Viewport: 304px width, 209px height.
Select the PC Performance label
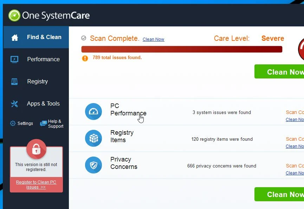pos(128,110)
